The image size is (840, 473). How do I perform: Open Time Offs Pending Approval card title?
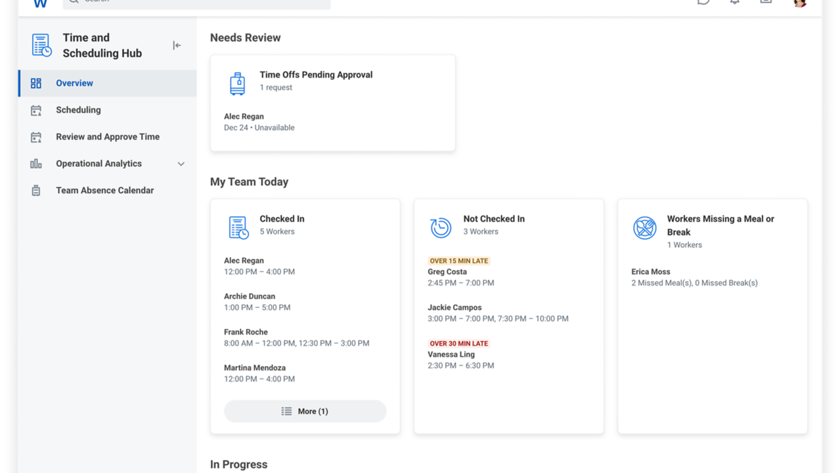[316, 75]
